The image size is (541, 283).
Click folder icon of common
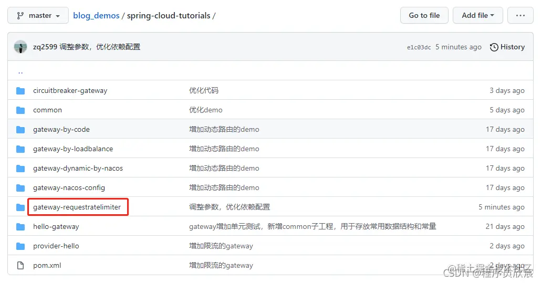point(20,110)
